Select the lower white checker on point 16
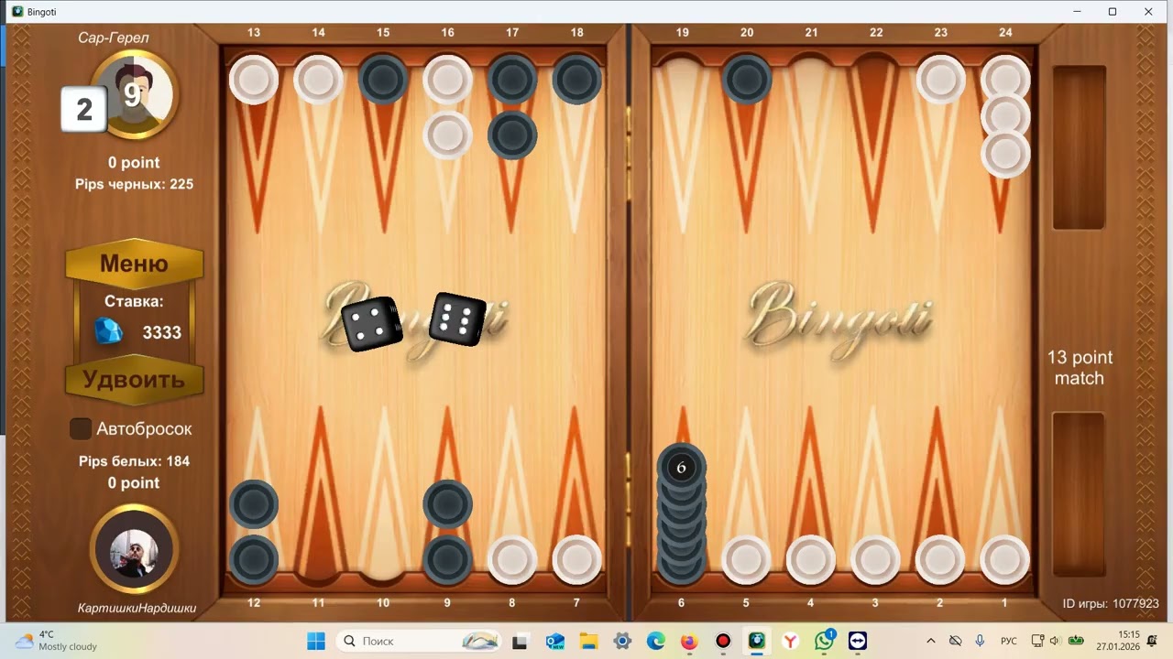The image size is (1173, 659). coord(447,135)
